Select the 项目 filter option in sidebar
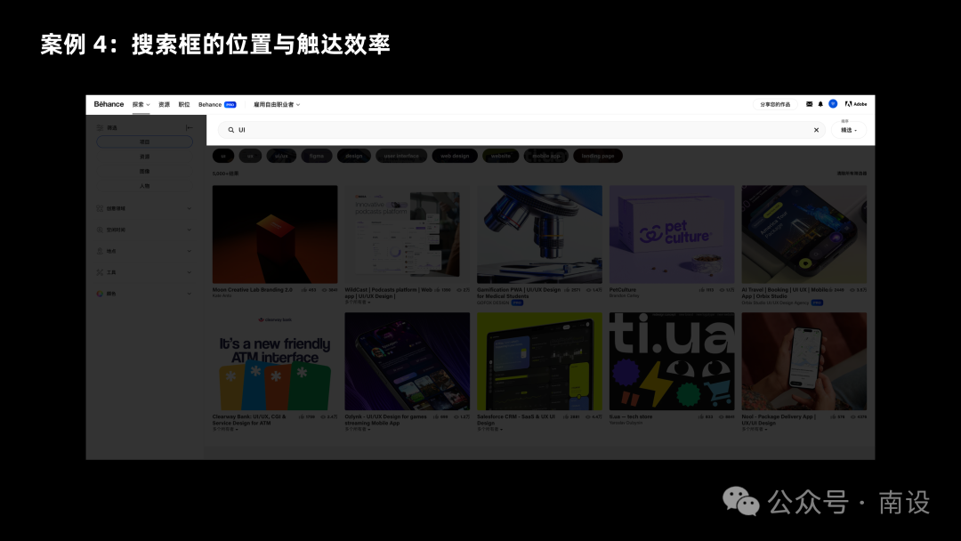The width and height of the screenshot is (961, 541). pyautogui.click(x=145, y=142)
